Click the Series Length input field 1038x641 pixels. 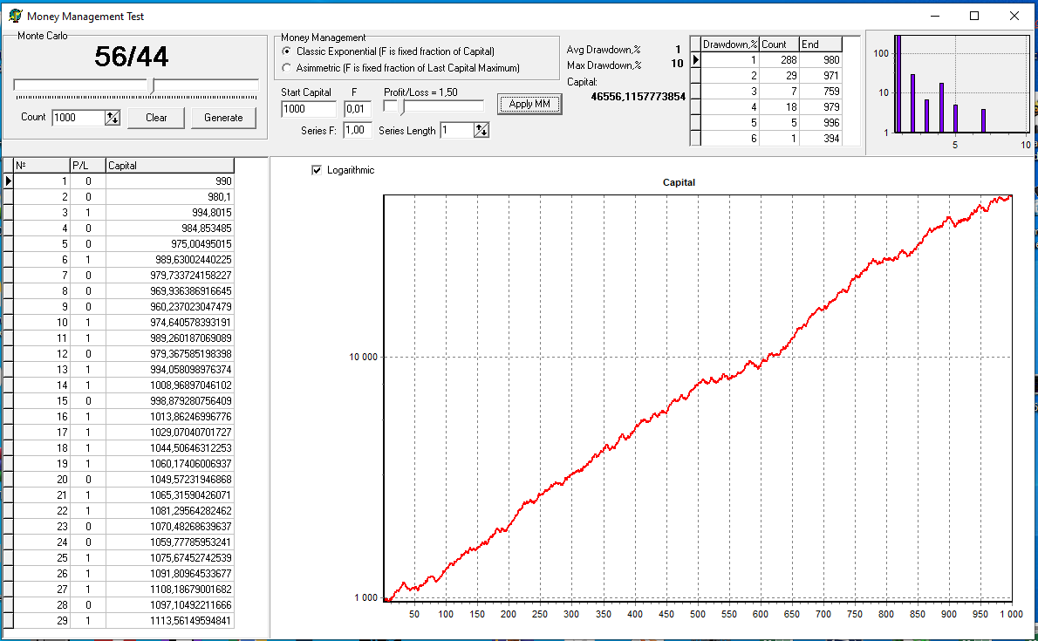[x=457, y=131]
